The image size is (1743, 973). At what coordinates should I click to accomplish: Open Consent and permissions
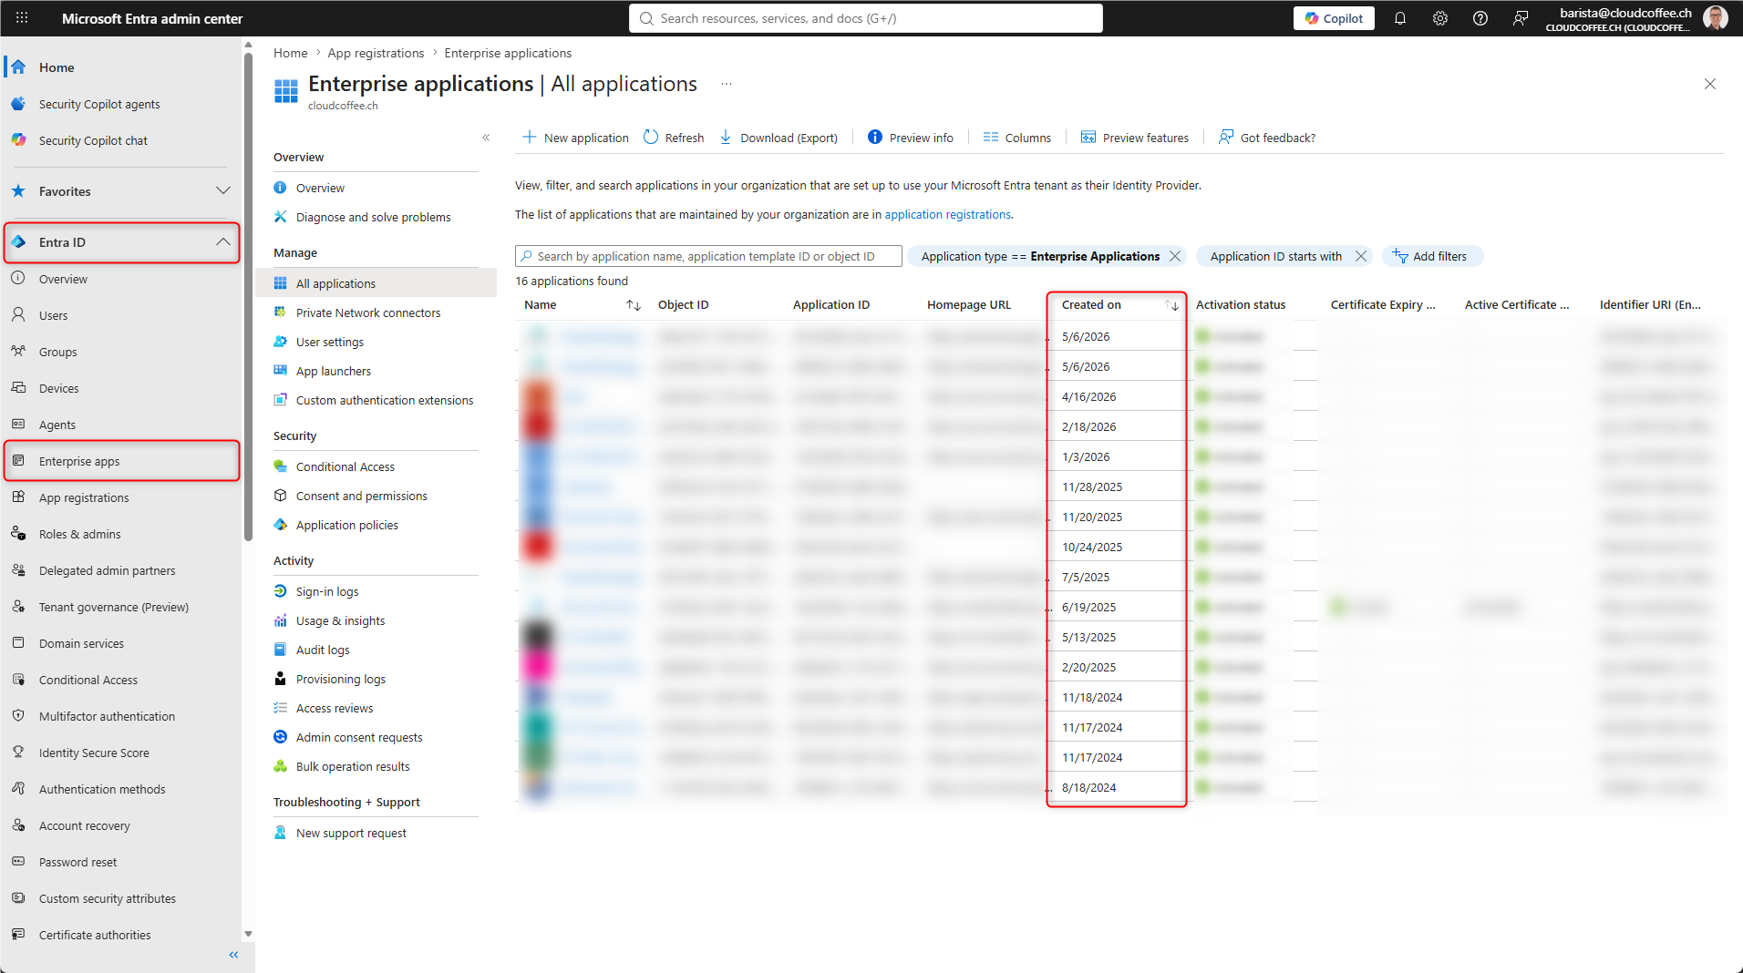[x=362, y=496]
